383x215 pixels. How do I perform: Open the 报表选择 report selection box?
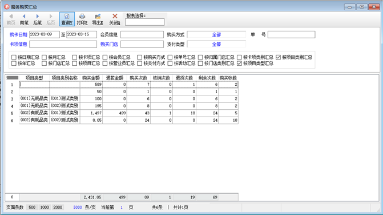pos(144,22)
